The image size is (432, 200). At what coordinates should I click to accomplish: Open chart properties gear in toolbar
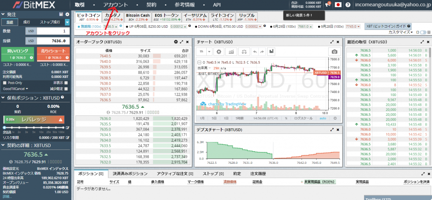219,51
